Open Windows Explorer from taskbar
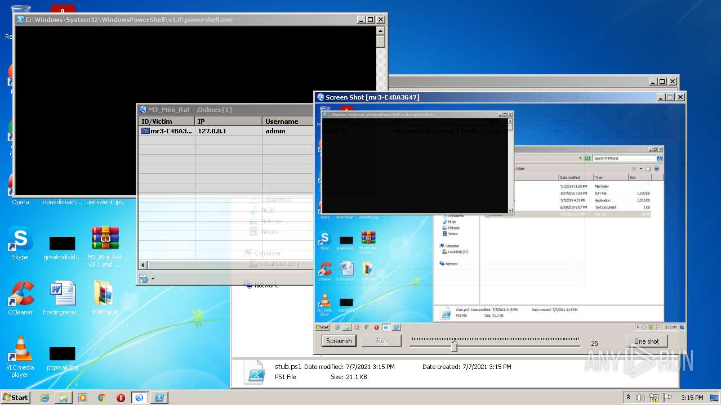This screenshot has width=721, height=405. 64,398
